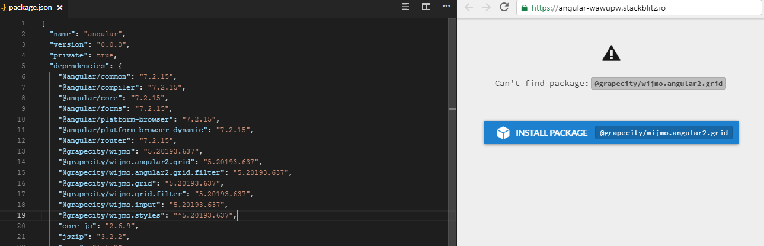The width and height of the screenshot is (764, 246).
Task: Click the package box icon on install button
Action: [x=503, y=133]
